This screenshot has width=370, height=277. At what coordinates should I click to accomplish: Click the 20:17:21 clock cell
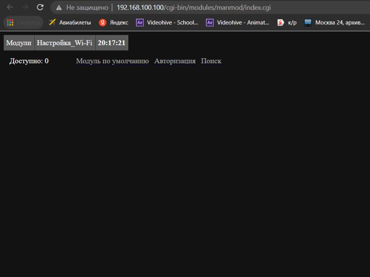coord(111,43)
